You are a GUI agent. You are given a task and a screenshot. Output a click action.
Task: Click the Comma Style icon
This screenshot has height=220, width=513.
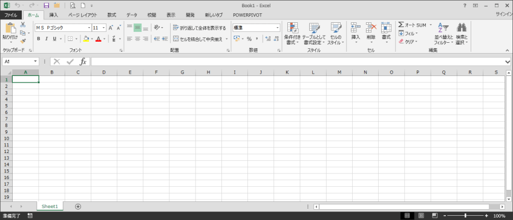tap(257, 39)
